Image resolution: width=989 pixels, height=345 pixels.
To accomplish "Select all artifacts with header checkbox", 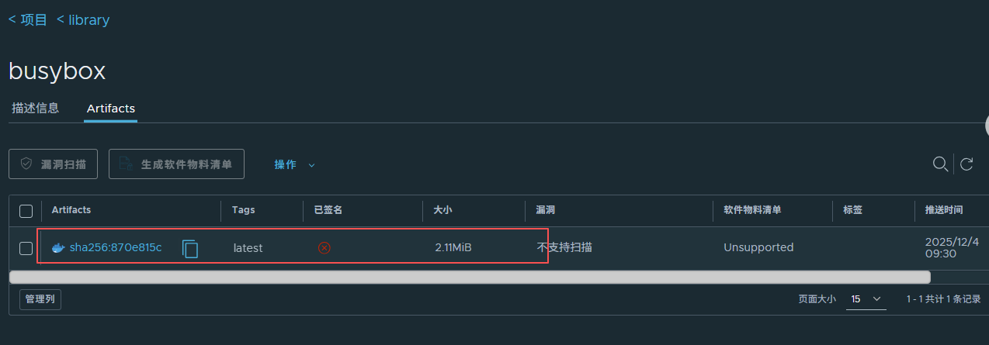I will coord(26,211).
